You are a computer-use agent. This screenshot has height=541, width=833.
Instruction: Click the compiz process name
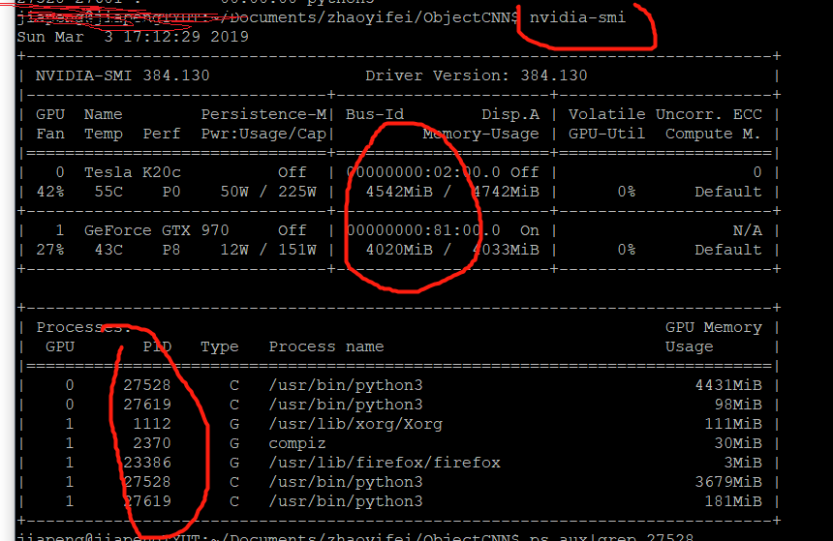coord(297,443)
